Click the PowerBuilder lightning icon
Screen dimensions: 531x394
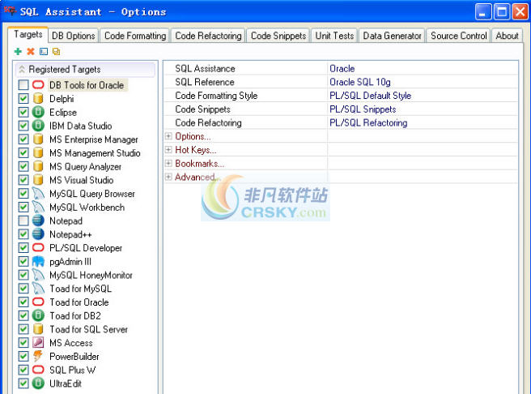(38, 356)
